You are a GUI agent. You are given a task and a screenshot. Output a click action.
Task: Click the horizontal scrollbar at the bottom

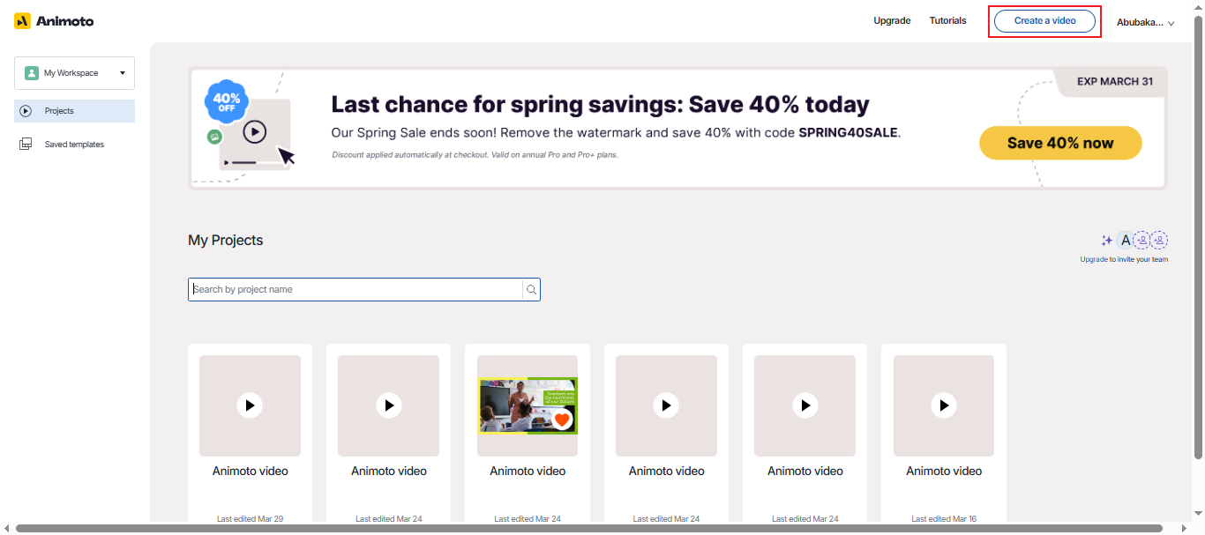[x=588, y=529]
